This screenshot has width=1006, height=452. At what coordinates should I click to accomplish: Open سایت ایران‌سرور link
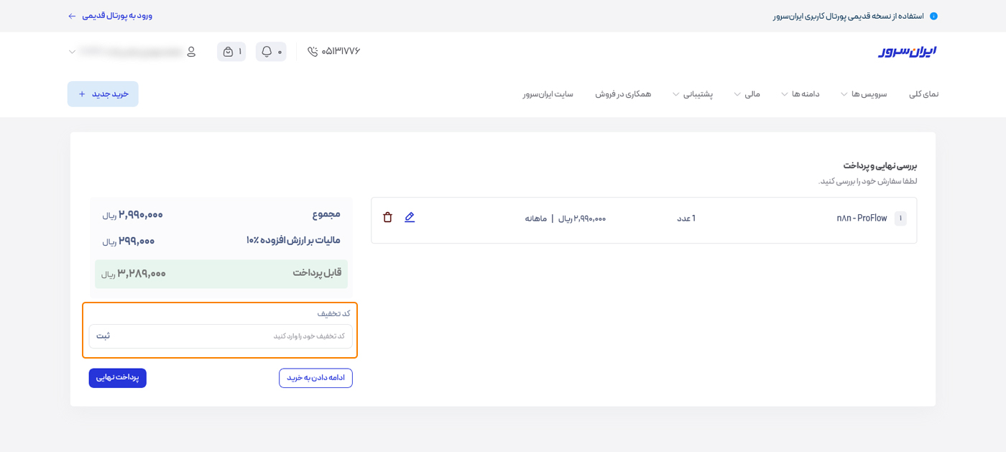pyautogui.click(x=548, y=94)
